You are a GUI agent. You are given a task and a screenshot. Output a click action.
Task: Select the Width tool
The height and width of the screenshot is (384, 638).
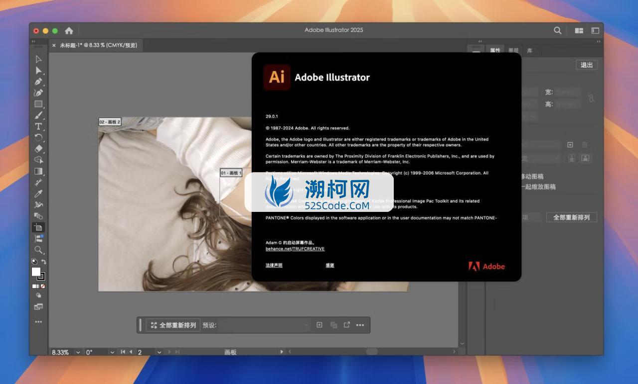click(38, 204)
